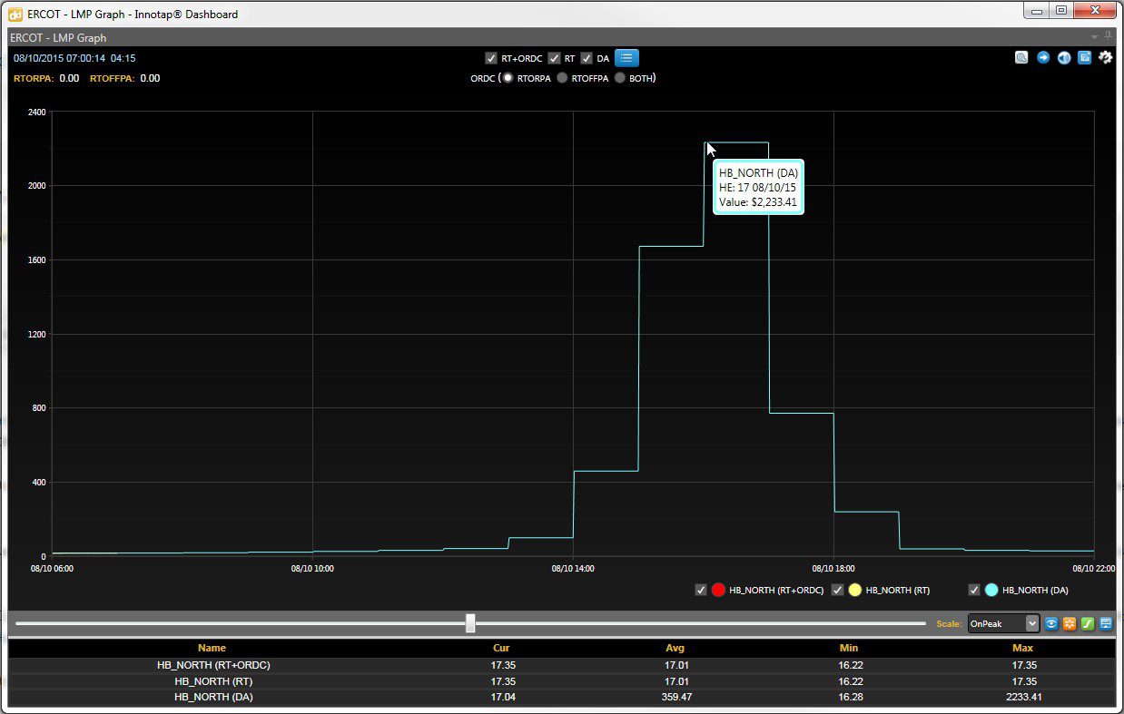This screenshot has height=714, width=1124.
Task: Select the HB_NORTH (RT+ORDC) table row name
Action: tap(213, 665)
